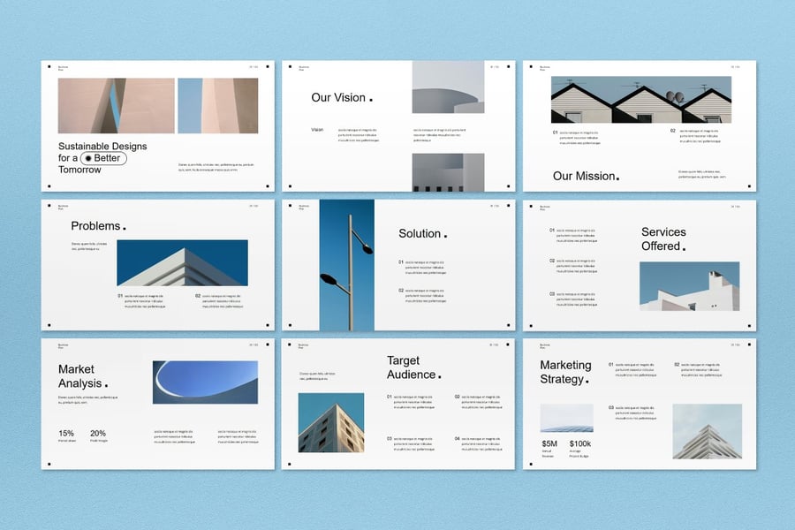This screenshot has width=795, height=530.
Task: Click the Market Analysis heading
Action: tap(81, 376)
